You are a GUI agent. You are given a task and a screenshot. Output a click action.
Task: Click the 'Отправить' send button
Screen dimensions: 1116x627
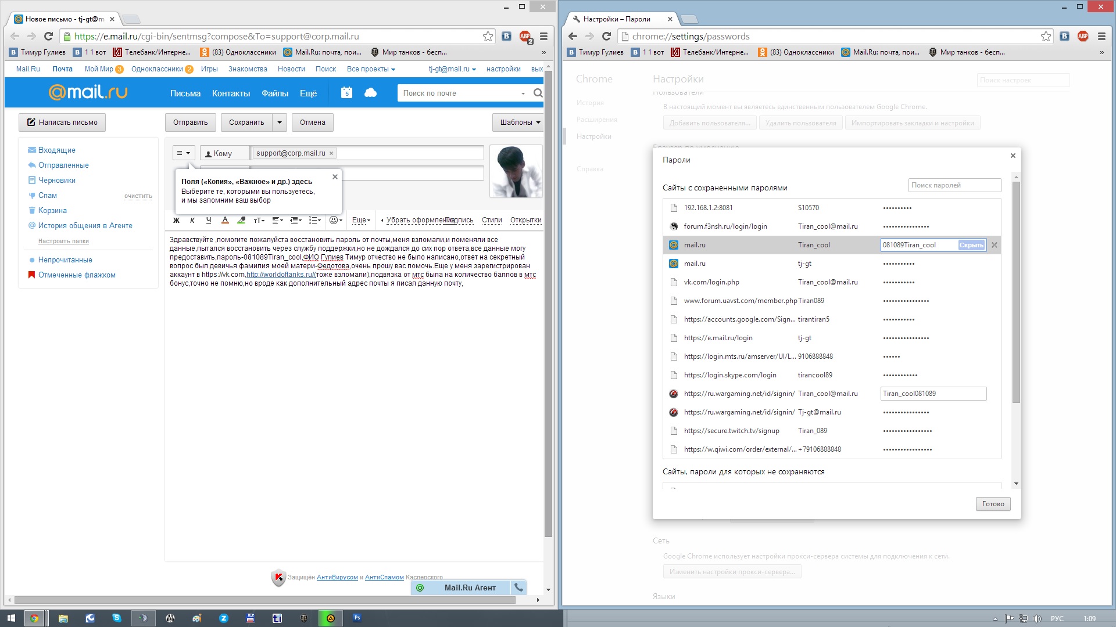pyautogui.click(x=191, y=122)
